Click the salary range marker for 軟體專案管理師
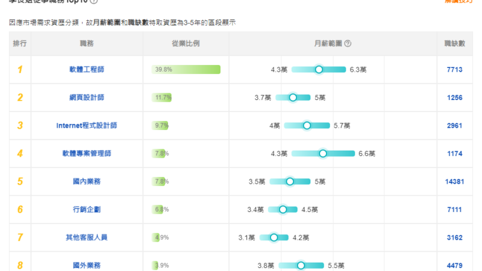This screenshot has width=482, height=271. click(x=322, y=154)
